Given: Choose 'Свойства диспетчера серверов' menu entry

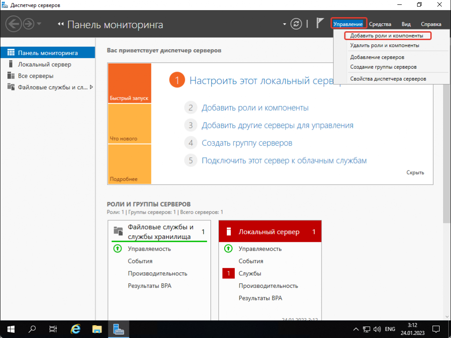Looking at the screenshot, I should [388, 79].
